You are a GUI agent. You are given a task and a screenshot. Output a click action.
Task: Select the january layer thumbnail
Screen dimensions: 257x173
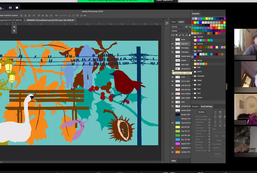(x=178, y=114)
